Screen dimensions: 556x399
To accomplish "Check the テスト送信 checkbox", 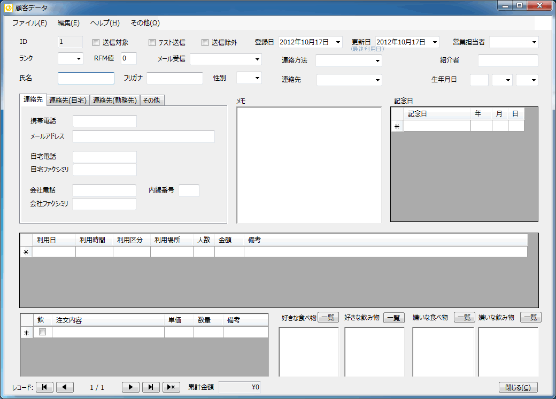I will [152, 42].
